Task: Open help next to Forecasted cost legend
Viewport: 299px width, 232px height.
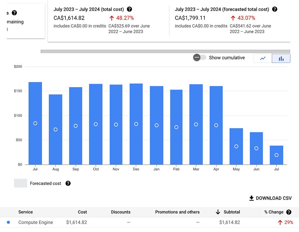Action: (68, 183)
